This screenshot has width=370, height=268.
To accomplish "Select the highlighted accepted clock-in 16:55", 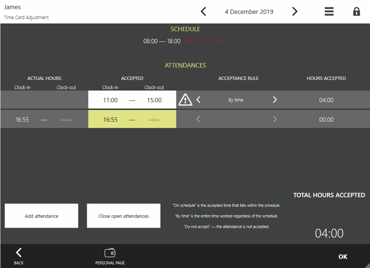I will [110, 120].
